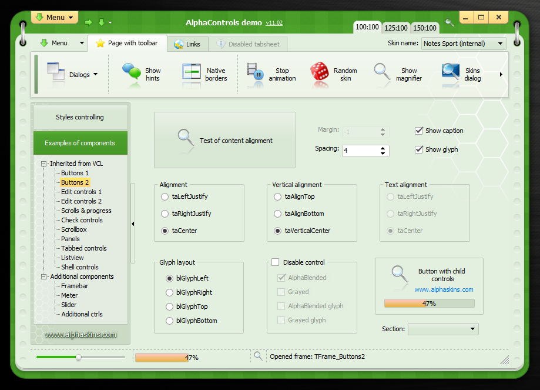Image resolution: width=540 pixels, height=390 pixels.
Task: Select the Alignment taLeftJustify radio button
Action: pos(165,196)
